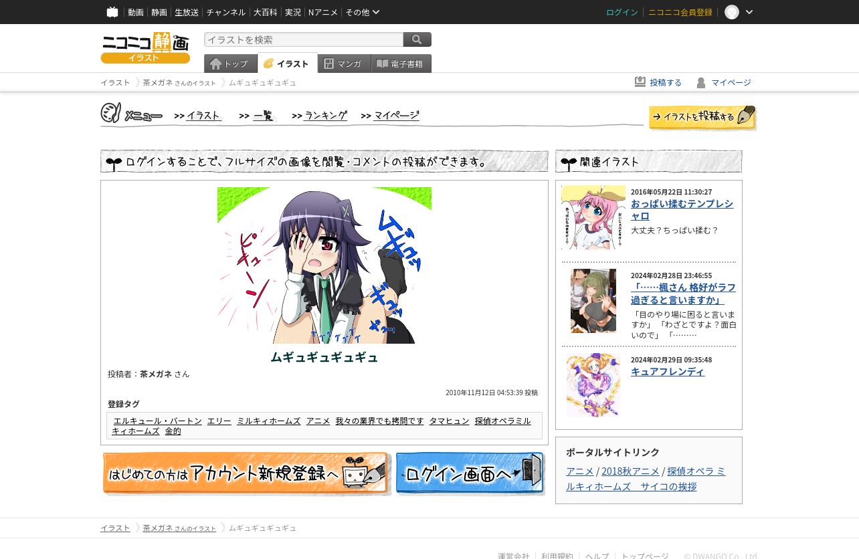Viewport: 859px width, 559px height.
Task: Open 動画 in the top navigation
Action: coord(136,12)
